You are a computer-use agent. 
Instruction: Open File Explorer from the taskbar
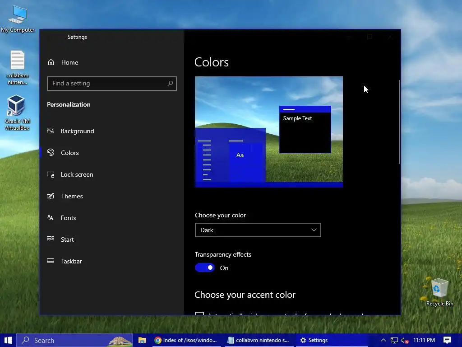point(142,340)
